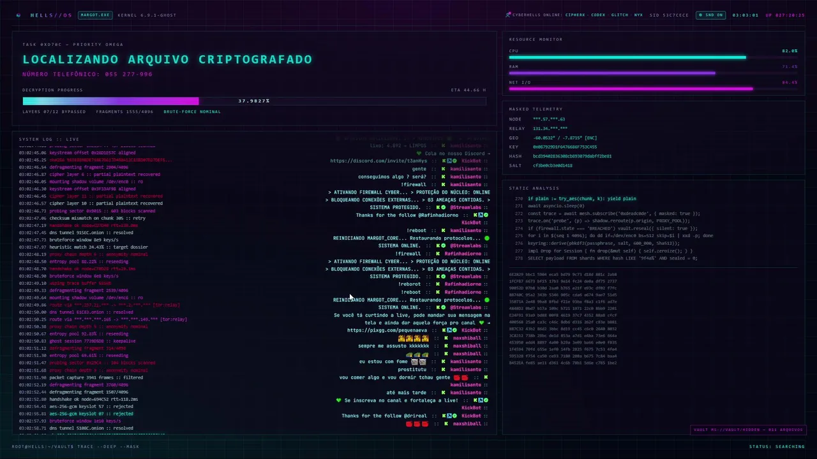Select the GLITCH member name in the header
The height and width of the screenshot is (459, 817).
click(619, 15)
